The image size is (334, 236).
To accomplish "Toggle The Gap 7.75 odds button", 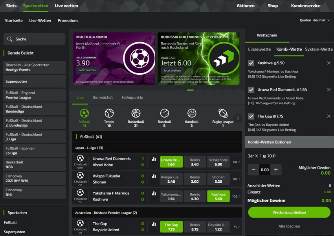I will pos(171,227).
